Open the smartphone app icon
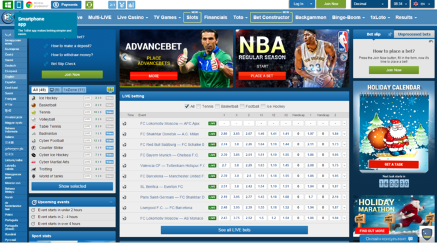 (19, 4)
